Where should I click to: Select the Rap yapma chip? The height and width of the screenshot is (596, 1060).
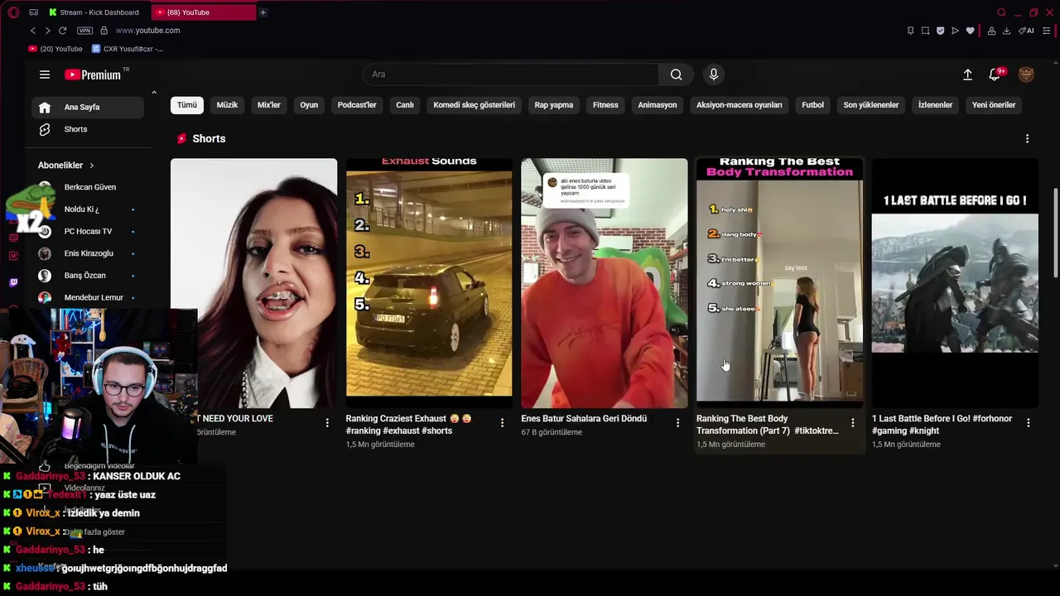point(554,105)
